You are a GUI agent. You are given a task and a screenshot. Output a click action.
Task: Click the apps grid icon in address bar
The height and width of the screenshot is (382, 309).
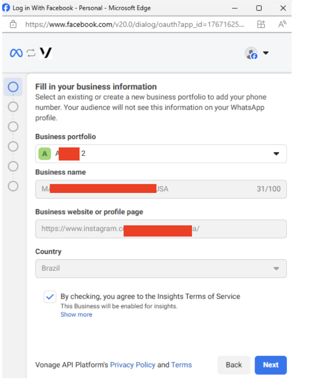click(x=261, y=24)
